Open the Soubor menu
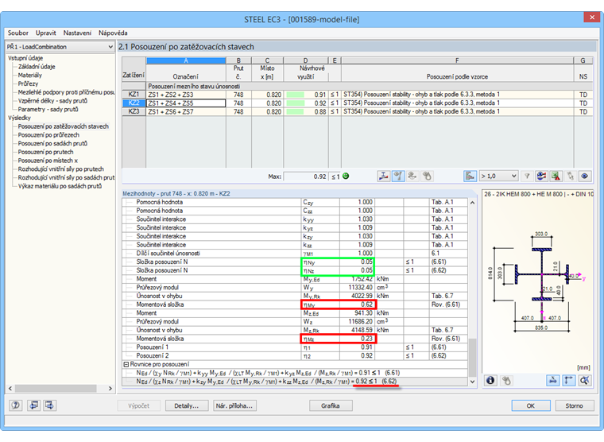The image size is (604, 442). [x=17, y=33]
